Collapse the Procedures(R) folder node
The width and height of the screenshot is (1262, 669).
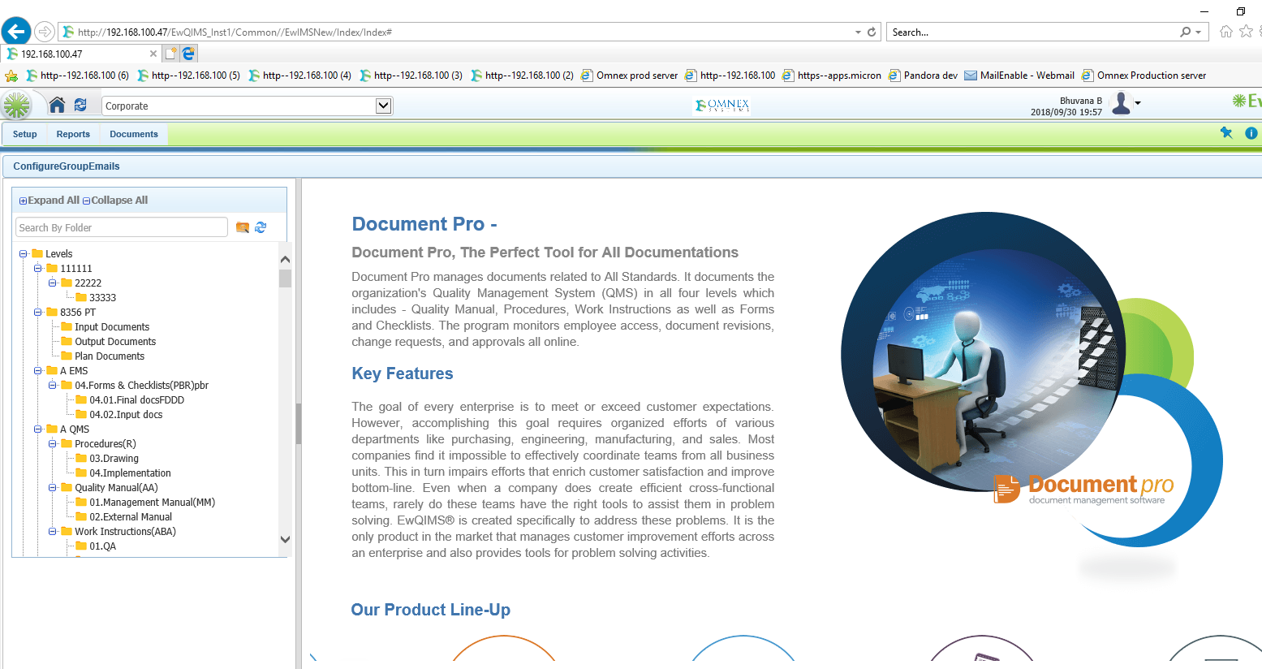[x=53, y=444]
